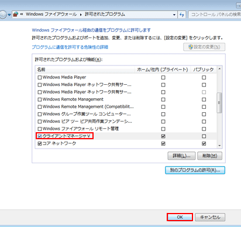This screenshot has width=241, height=227.
Task: Click the キャンセル button
Action: 210,217
